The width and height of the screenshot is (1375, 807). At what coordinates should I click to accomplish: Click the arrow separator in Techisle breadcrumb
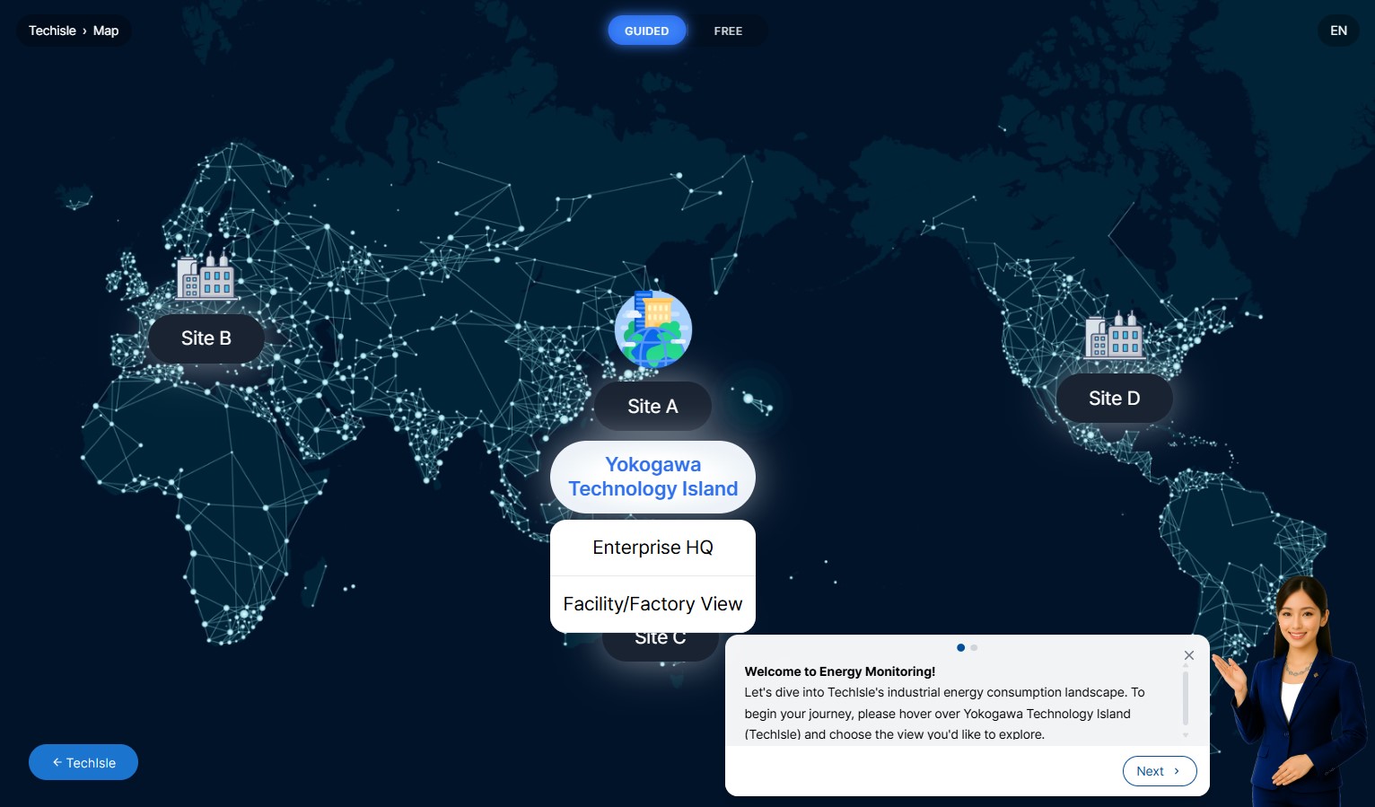point(83,31)
